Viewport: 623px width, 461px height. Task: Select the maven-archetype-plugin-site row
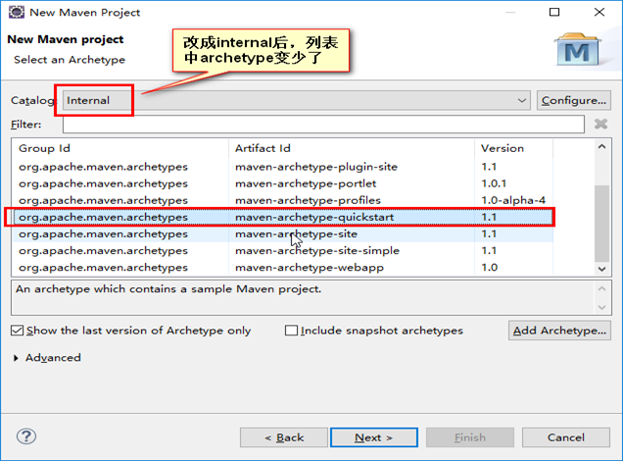tap(282, 167)
